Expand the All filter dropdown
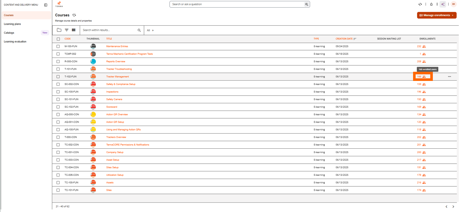This screenshot has height=212, width=461. [150, 30]
